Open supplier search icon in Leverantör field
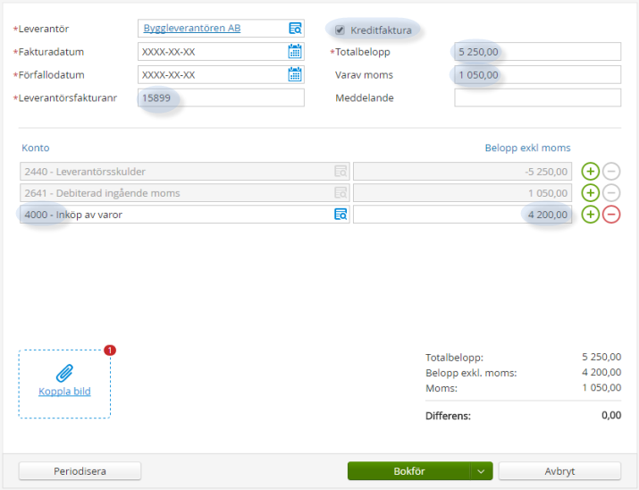The width and height of the screenshot is (639, 490). point(295,29)
